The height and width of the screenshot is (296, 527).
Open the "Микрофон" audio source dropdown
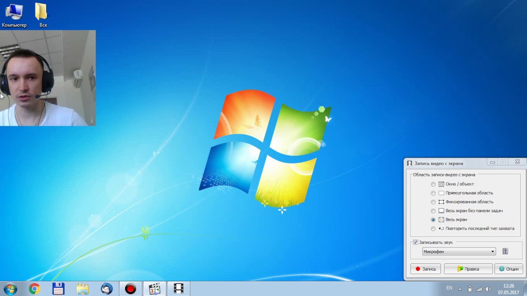point(459,252)
